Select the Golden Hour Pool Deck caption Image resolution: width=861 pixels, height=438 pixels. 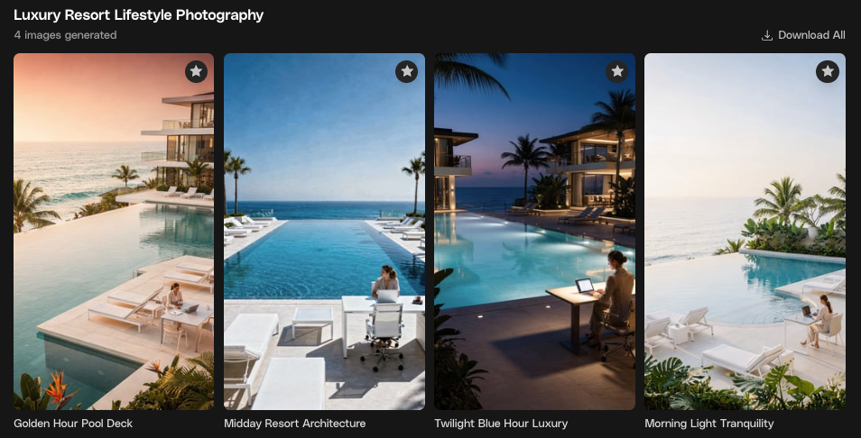[73, 424]
